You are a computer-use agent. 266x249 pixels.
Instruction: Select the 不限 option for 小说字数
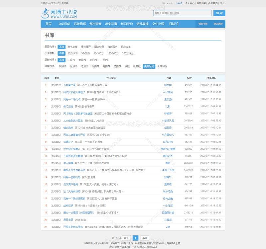(62, 53)
